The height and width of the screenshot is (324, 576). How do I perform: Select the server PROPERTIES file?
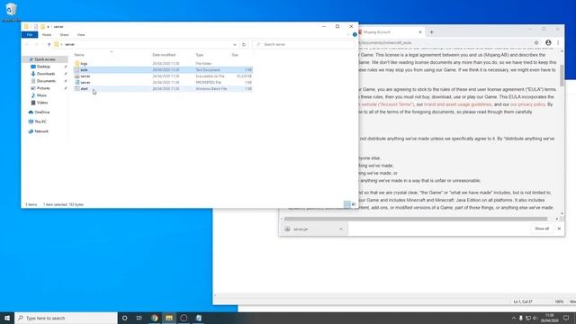pos(163,82)
